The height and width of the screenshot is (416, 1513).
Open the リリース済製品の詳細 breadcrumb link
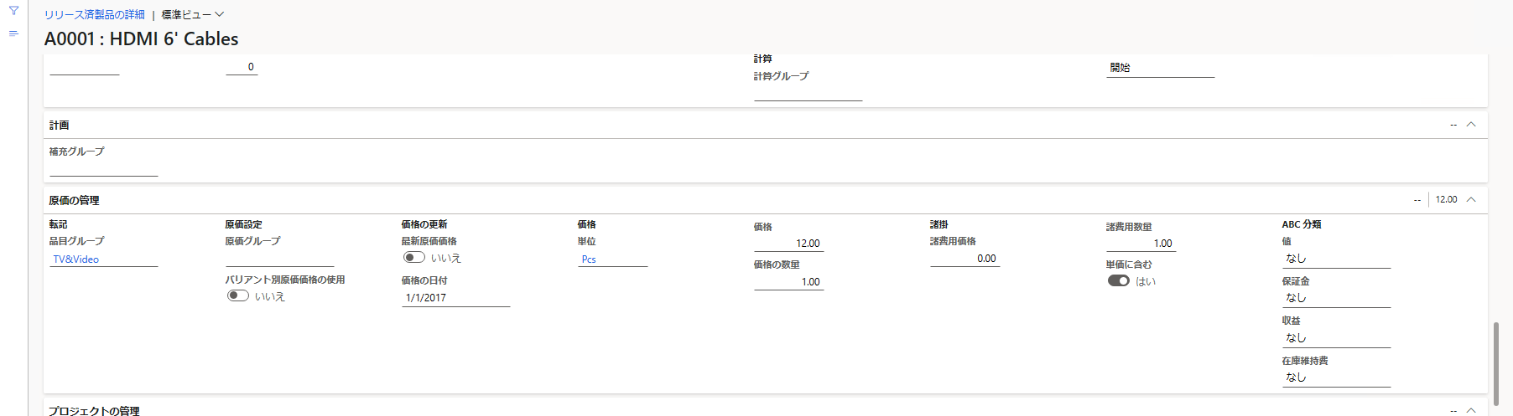point(95,14)
